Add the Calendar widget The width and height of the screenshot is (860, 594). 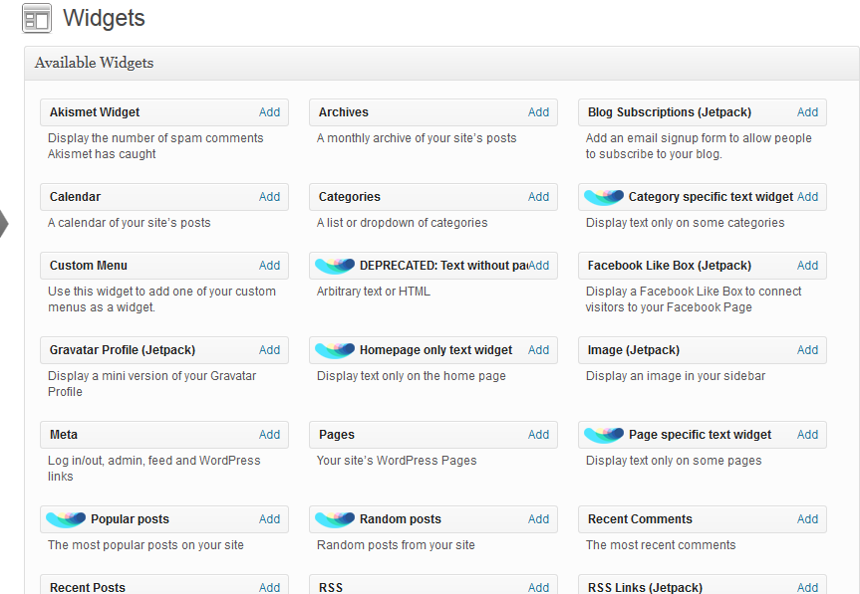pyautogui.click(x=269, y=197)
